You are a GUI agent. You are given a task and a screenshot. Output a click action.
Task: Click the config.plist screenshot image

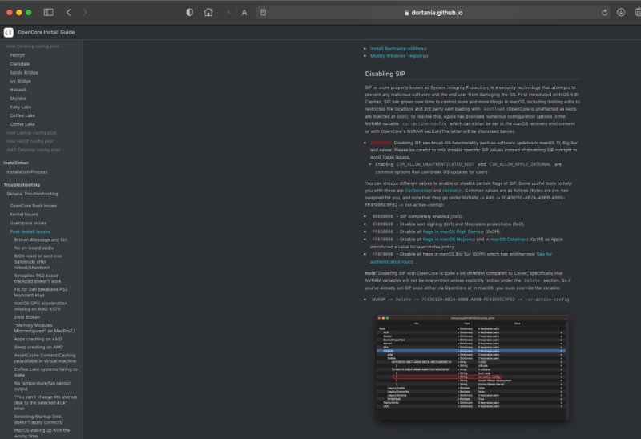[x=472, y=367]
